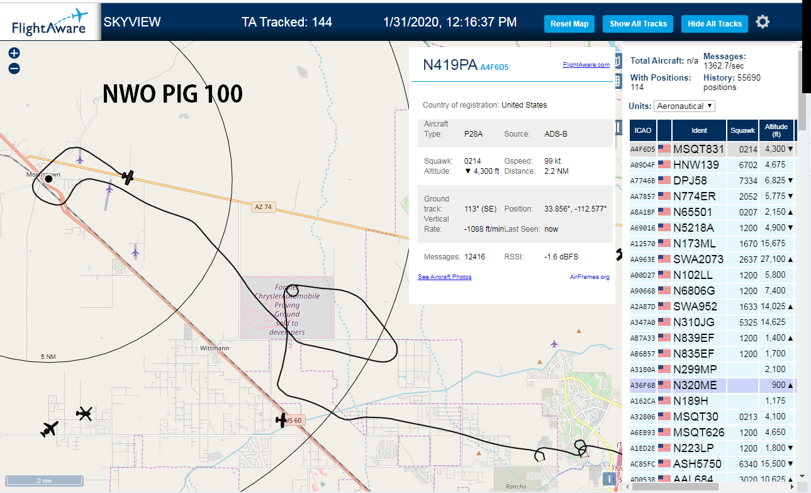This screenshot has width=811, height=493.
Task: Select the N320ME aircraft row
Action: (713, 385)
